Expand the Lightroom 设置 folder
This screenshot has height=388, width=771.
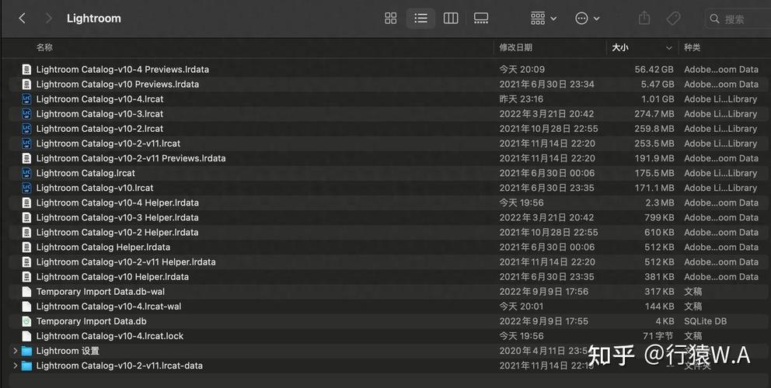pos(15,351)
